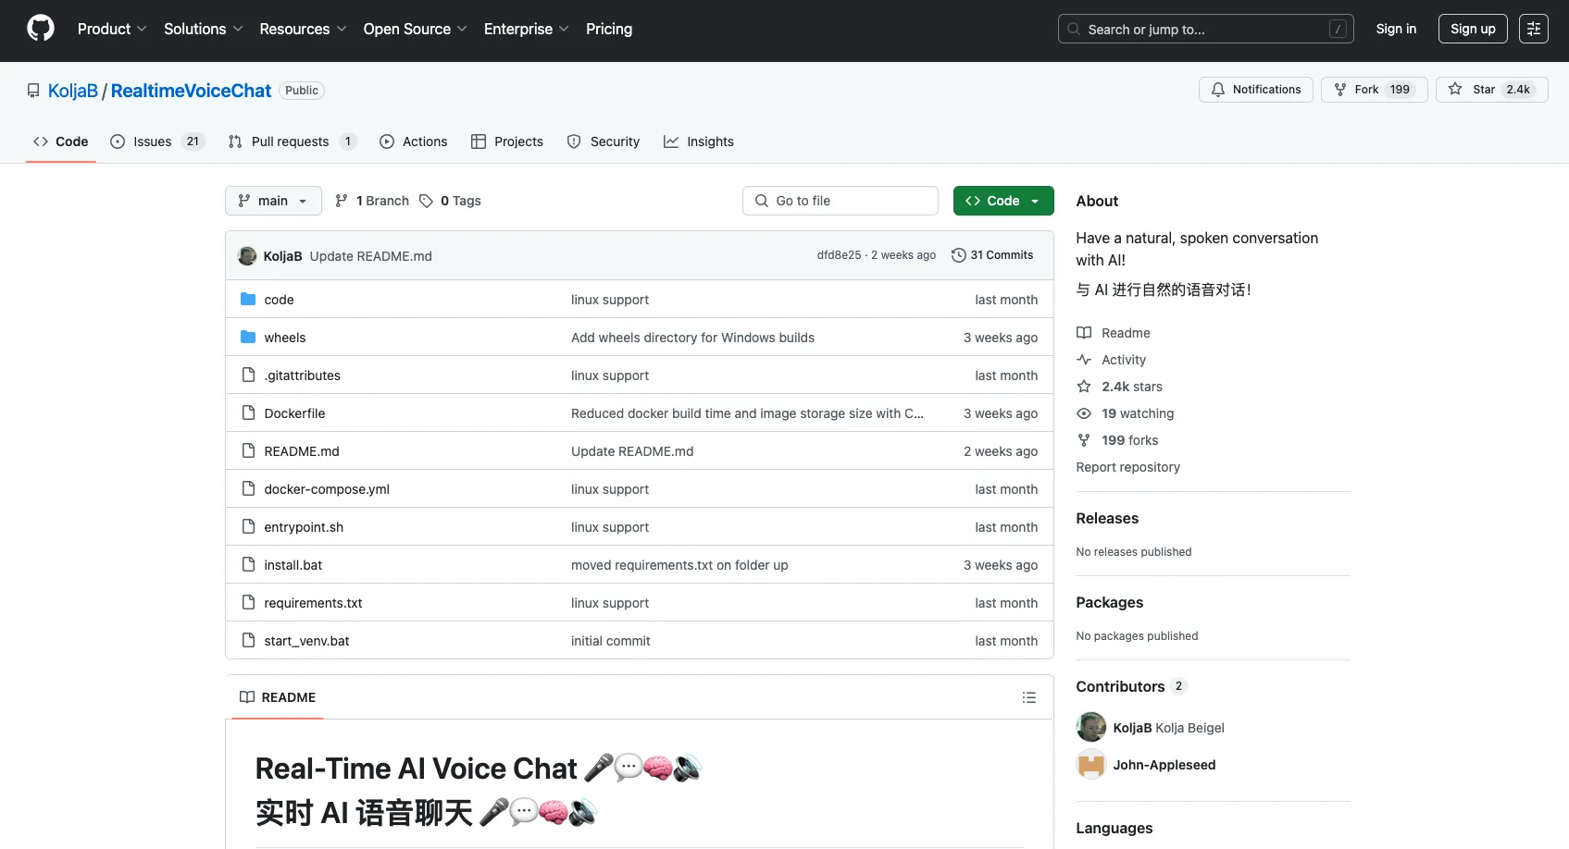Expand the Enterprise menu
The height and width of the screenshot is (849, 1569).
point(527,29)
